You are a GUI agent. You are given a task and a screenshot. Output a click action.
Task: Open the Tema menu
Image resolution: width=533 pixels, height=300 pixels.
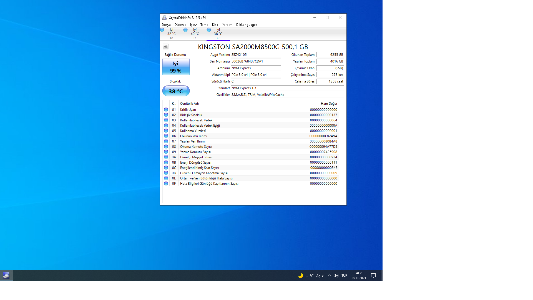pyautogui.click(x=204, y=25)
